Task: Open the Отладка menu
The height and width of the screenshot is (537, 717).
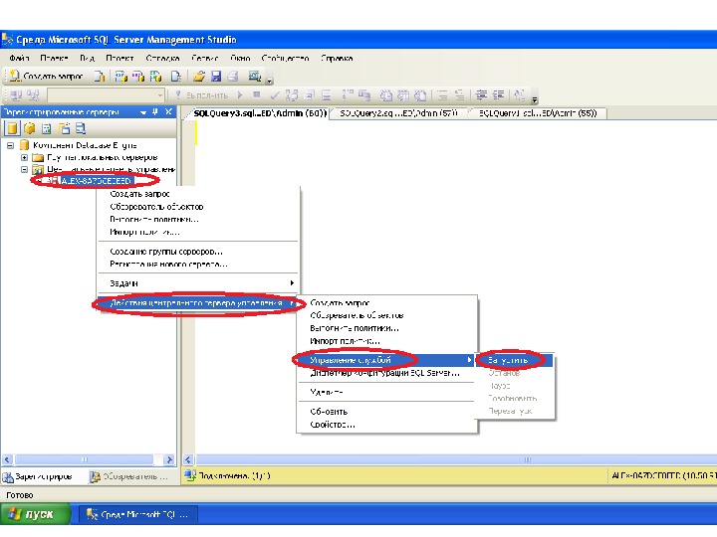Action: (x=162, y=59)
